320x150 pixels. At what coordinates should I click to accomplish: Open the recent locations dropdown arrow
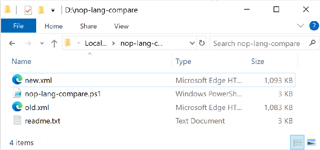tap(42, 43)
